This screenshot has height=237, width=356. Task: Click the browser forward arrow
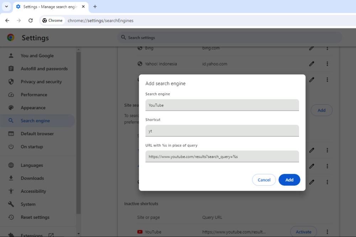(19, 20)
